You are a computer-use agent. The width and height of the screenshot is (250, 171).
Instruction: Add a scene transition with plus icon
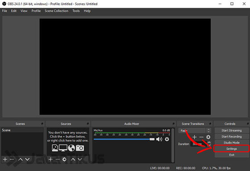tap(194, 137)
